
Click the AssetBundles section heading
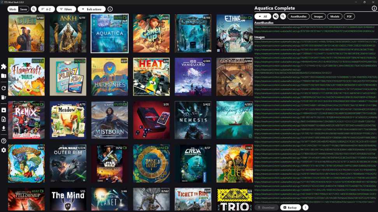coord(264,23)
